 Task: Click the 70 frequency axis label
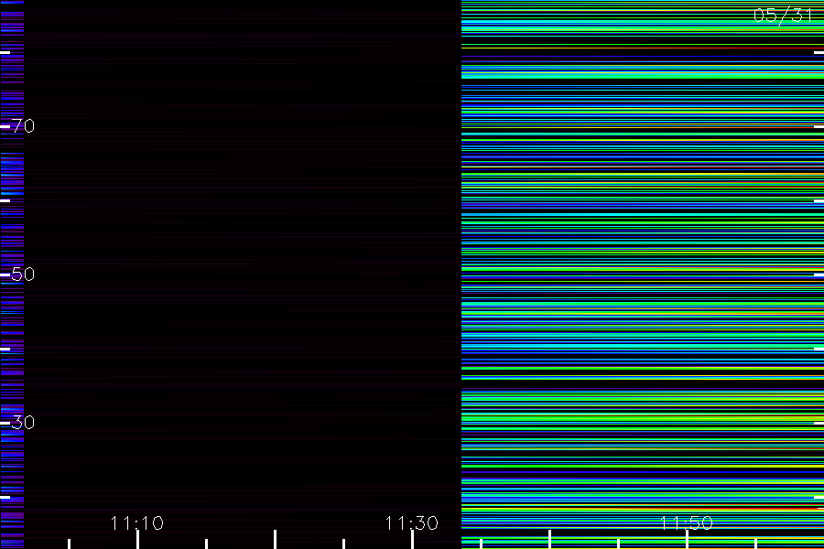coord(23,125)
